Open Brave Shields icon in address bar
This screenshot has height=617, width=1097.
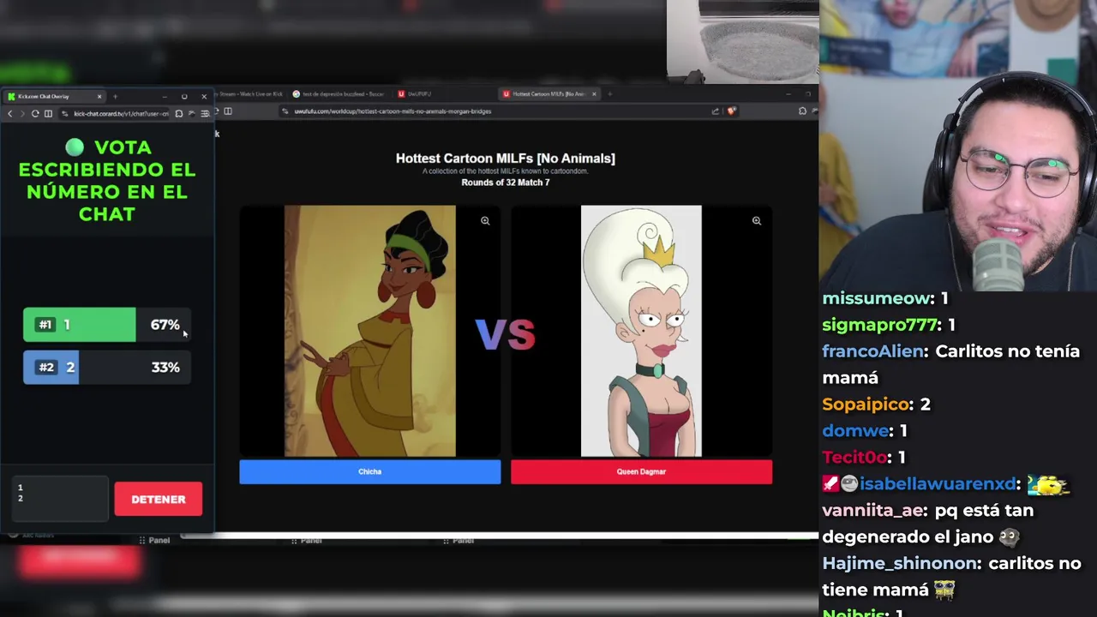click(731, 111)
